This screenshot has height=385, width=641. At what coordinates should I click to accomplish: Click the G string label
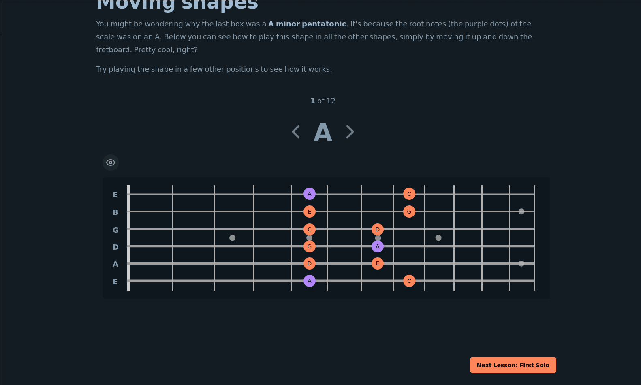point(115,230)
